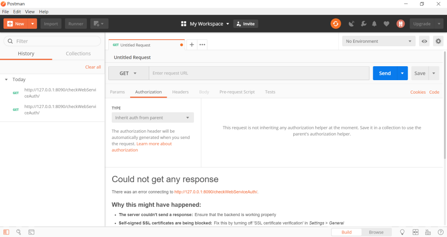Open the keyboard shortcuts icon
The height and width of the screenshot is (237, 447).
pyautogui.click(x=428, y=232)
